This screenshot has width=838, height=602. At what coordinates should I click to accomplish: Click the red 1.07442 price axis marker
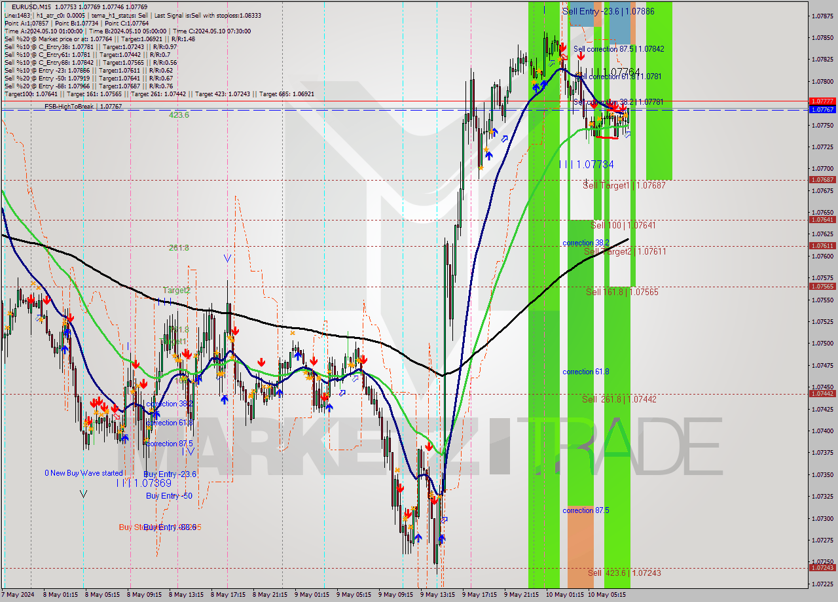pos(822,393)
